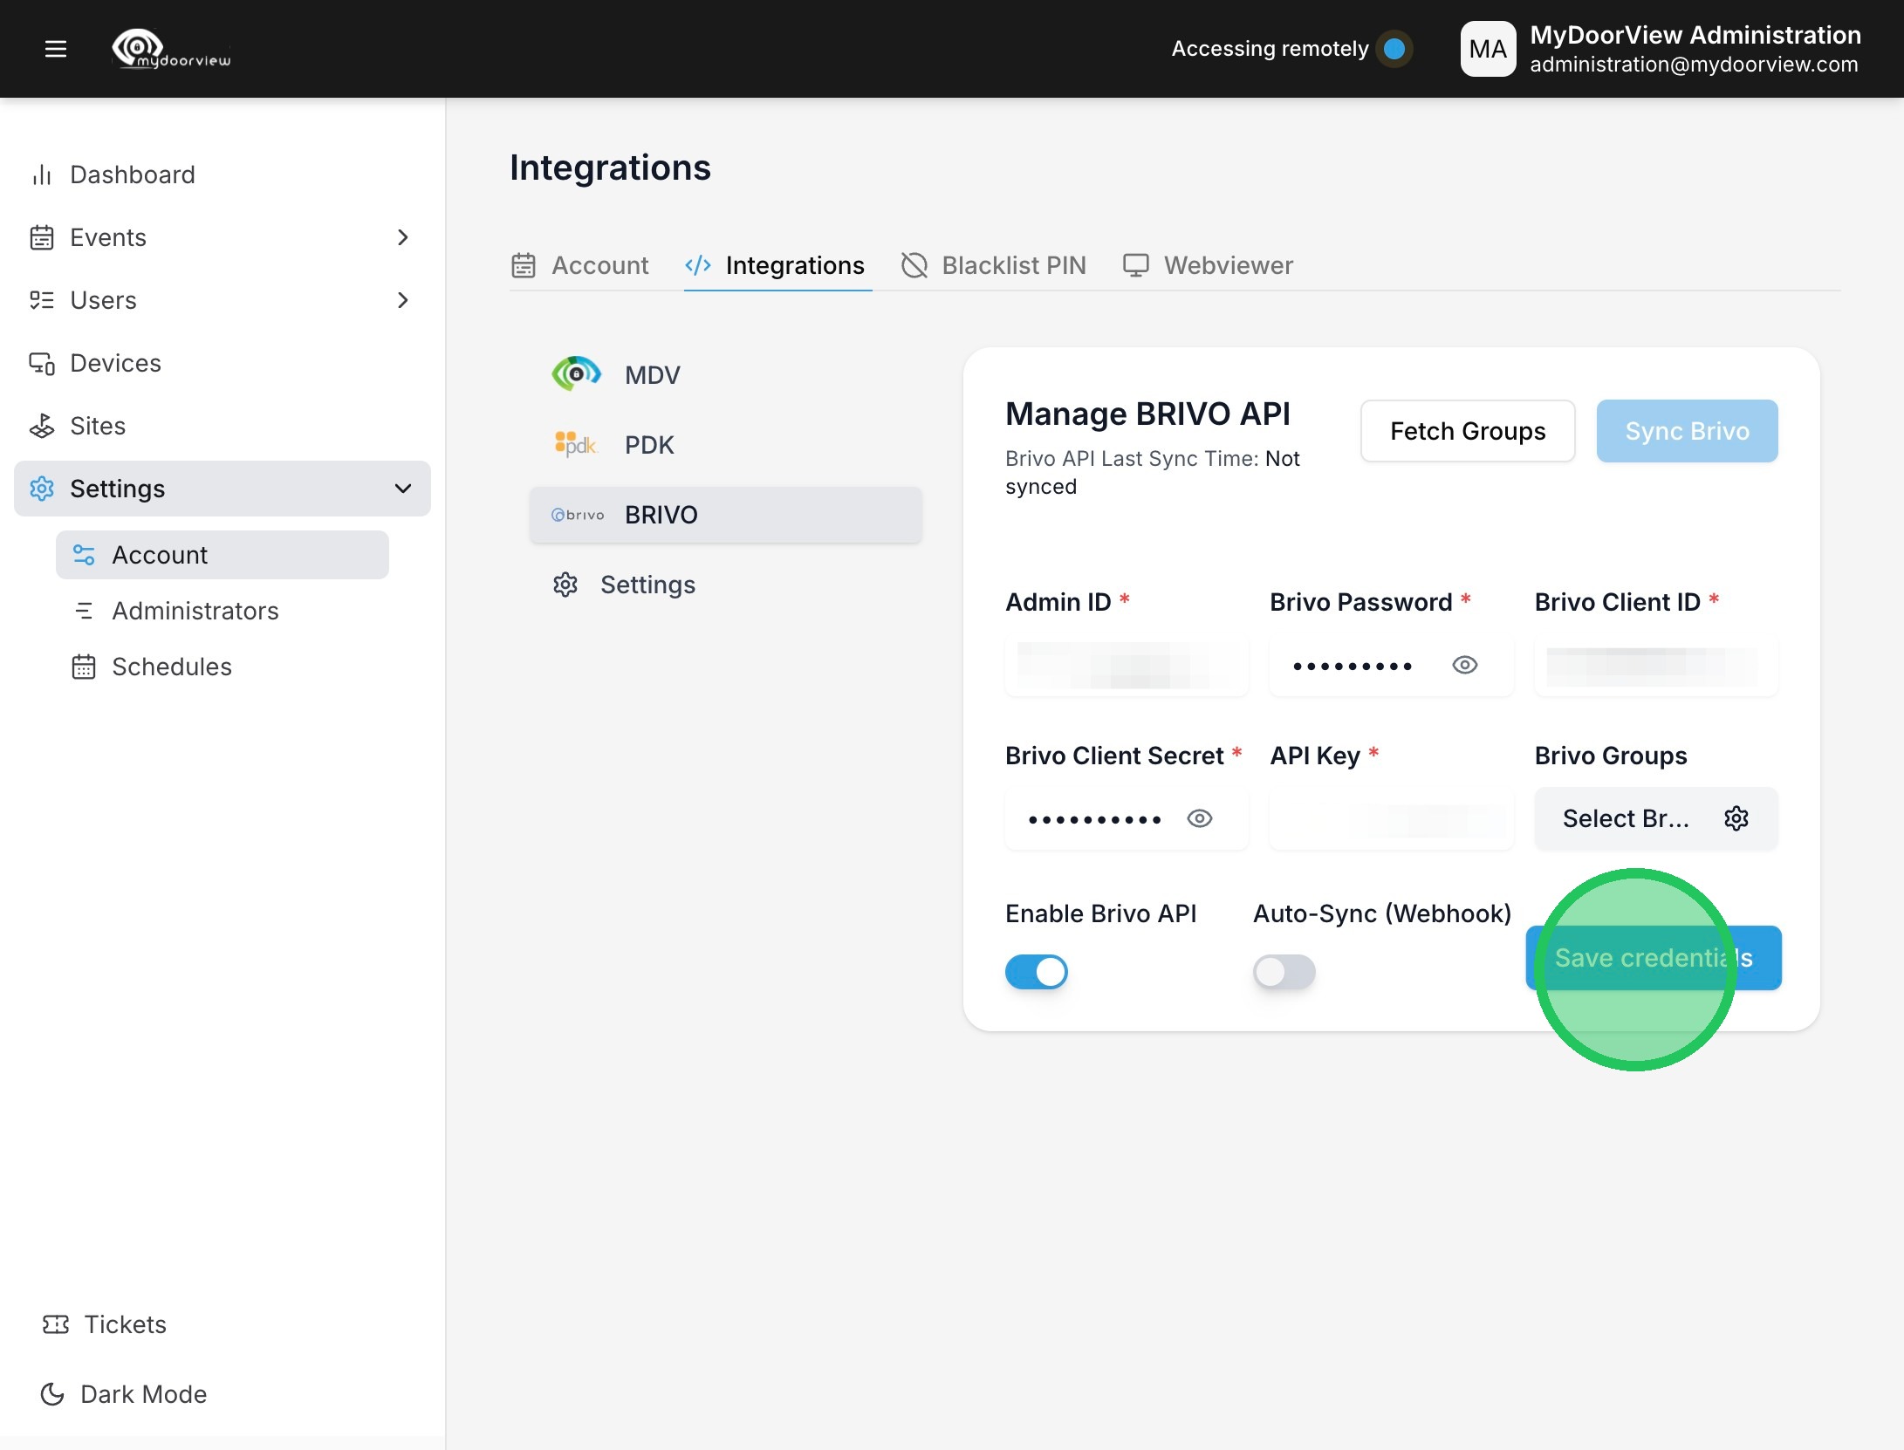
Task: Click the Fetch Groups button
Action: [1467, 431]
